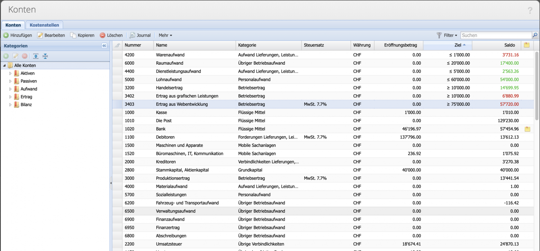Select the Konten tab

13,25
